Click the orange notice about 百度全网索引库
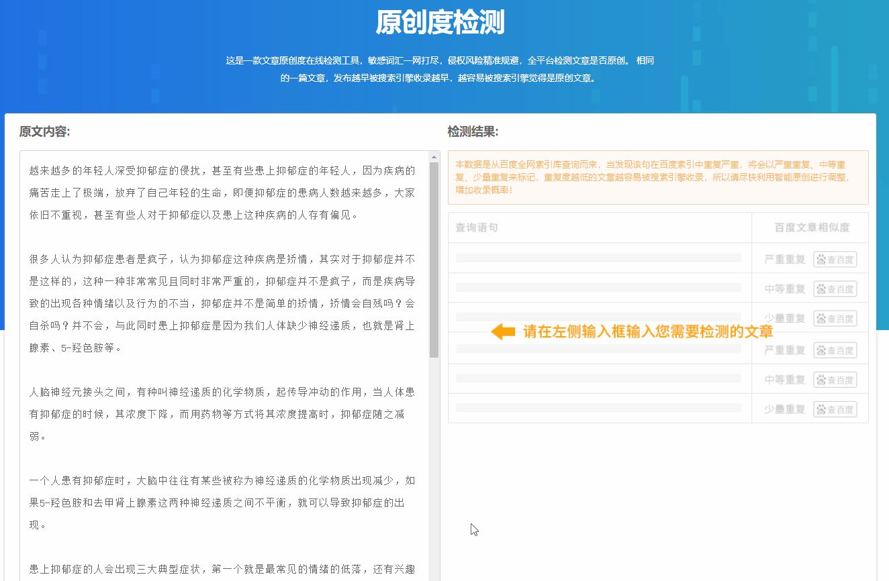This screenshot has width=889, height=581. [x=658, y=177]
